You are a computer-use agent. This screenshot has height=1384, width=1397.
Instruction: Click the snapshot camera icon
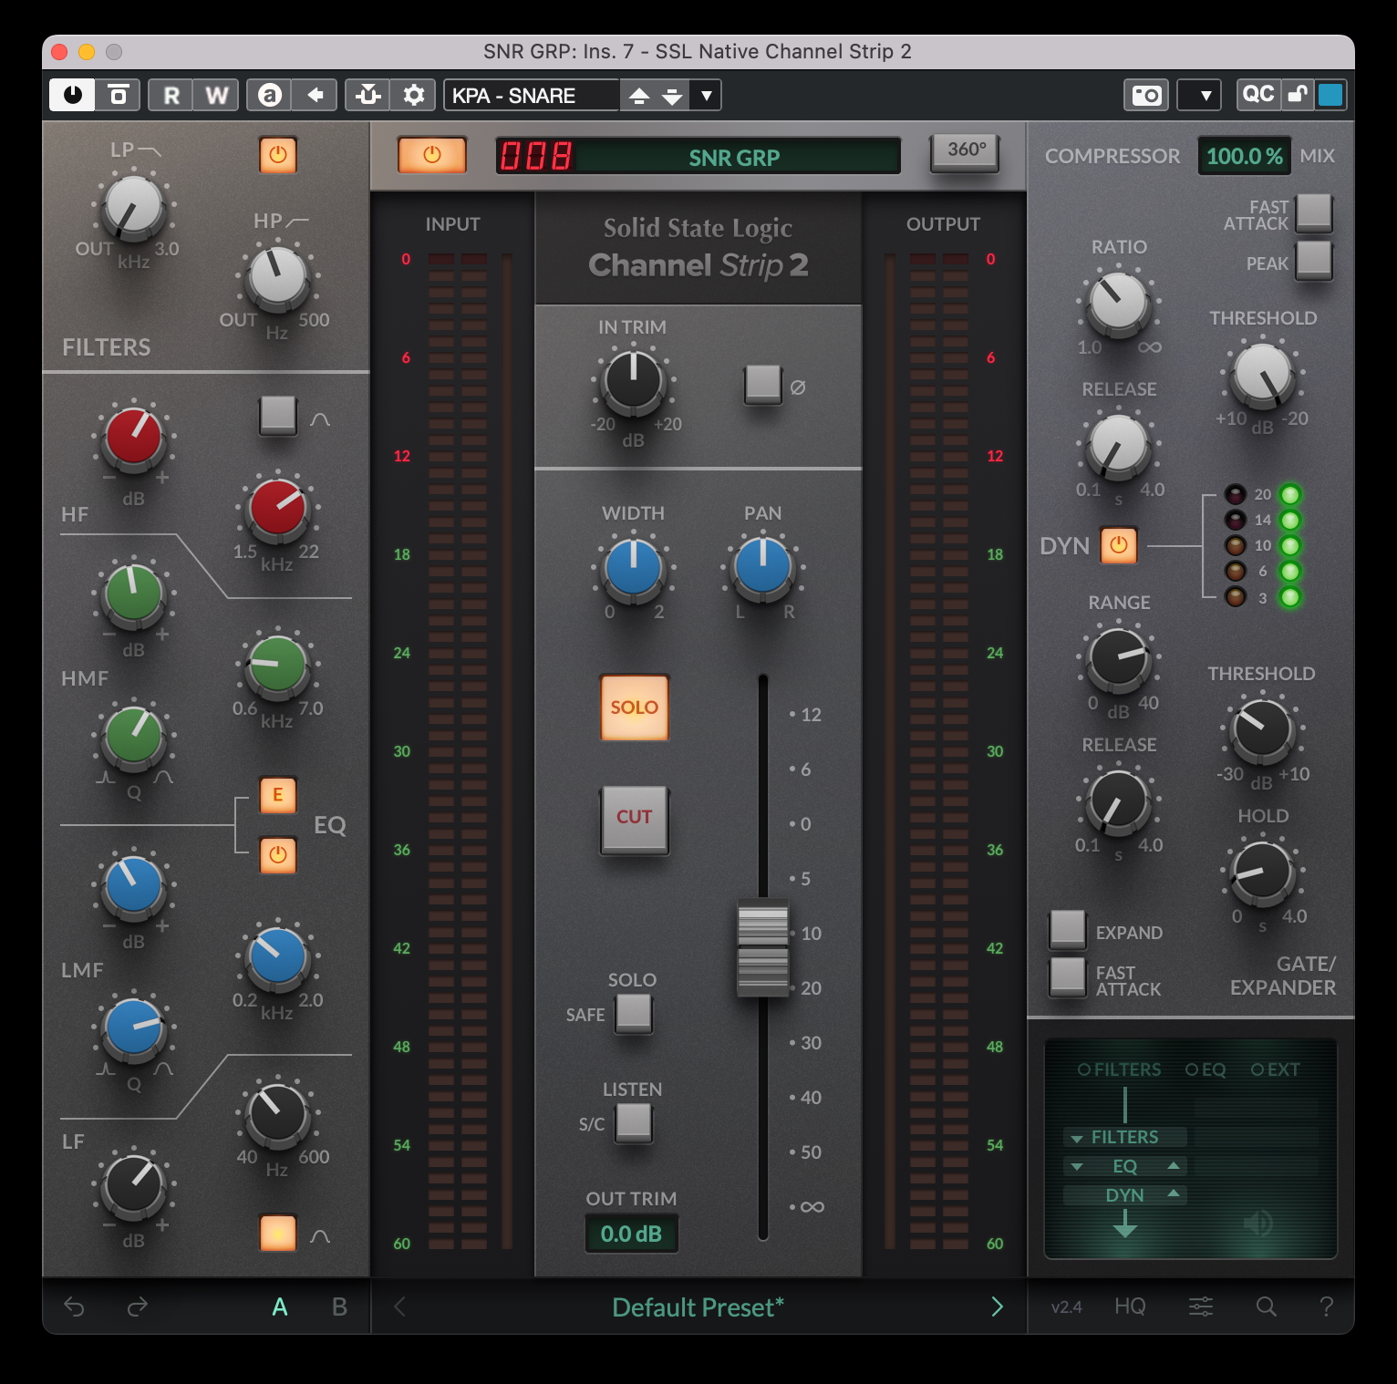coord(1146,95)
